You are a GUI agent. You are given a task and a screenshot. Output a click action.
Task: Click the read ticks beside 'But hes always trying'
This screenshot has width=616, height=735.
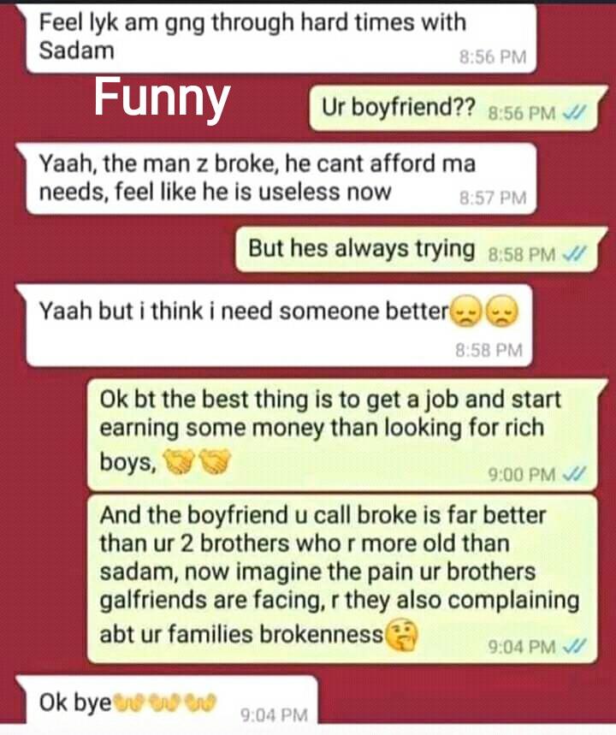tap(574, 254)
